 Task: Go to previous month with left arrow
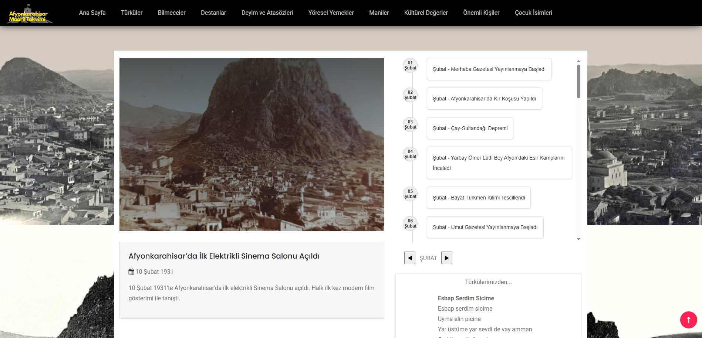click(409, 258)
